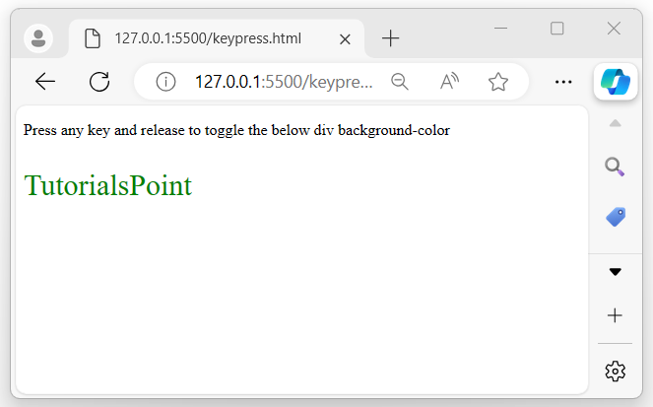
Task: Open sidebar Shopping tag icon
Action: coord(616,217)
